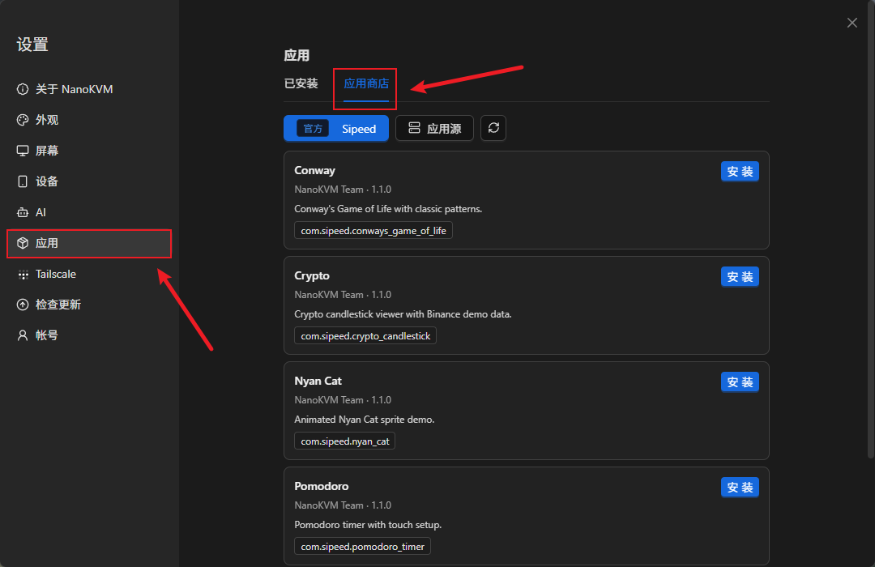The image size is (875, 567).
Task: Click the Pomodoro timer with touch setup text
Action: (368, 525)
